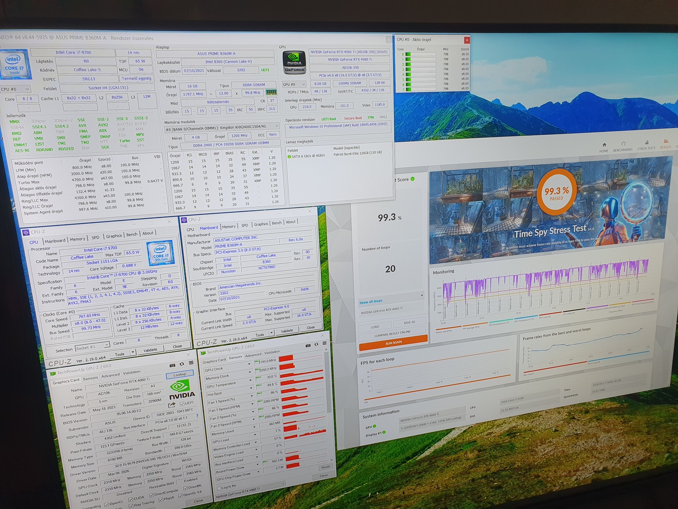Viewport: 678px width, 509px height.
Task: Toggle the OpenGL 4.6 checkbox in GPU-Z
Action: tap(180, 496)
